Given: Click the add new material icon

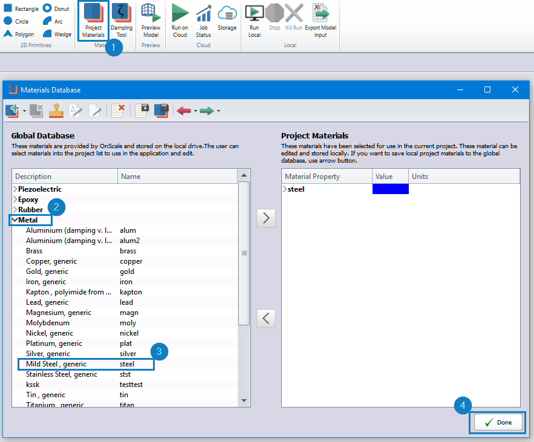Looking at the screenshot, I should [13, 111].
